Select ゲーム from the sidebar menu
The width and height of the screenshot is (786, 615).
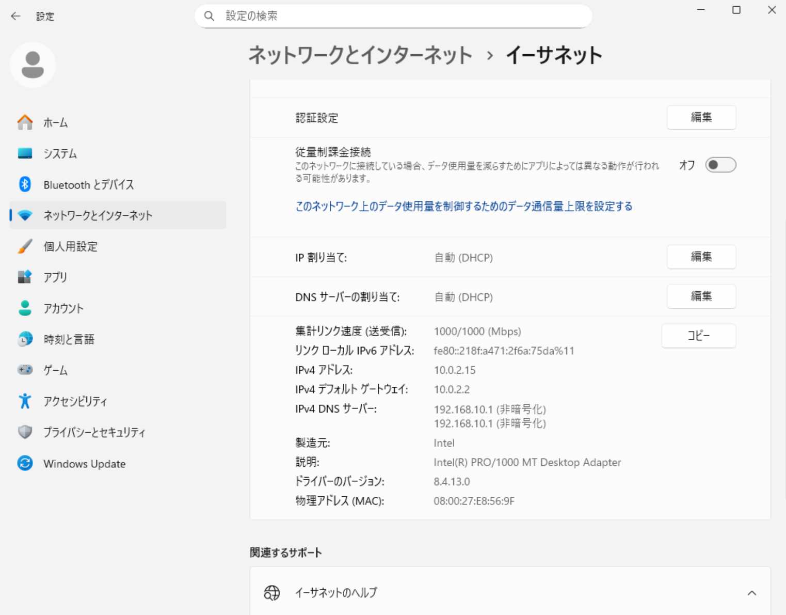click(55, 370)
